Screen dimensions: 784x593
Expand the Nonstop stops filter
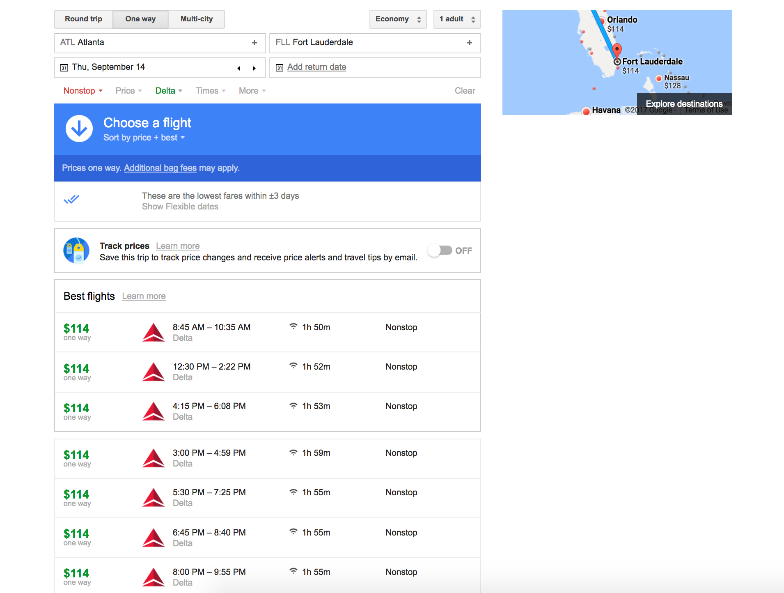83,91
